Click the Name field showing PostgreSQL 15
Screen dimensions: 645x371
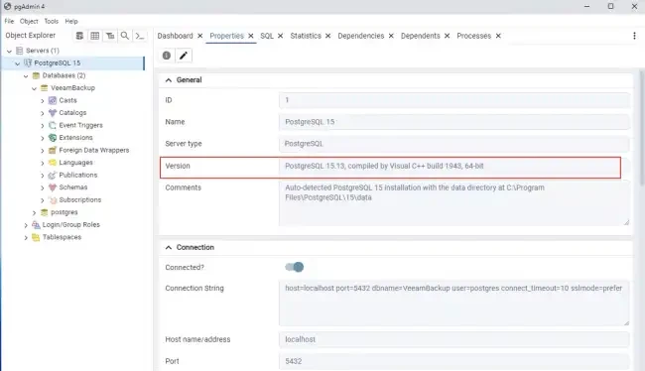(454, 122)
